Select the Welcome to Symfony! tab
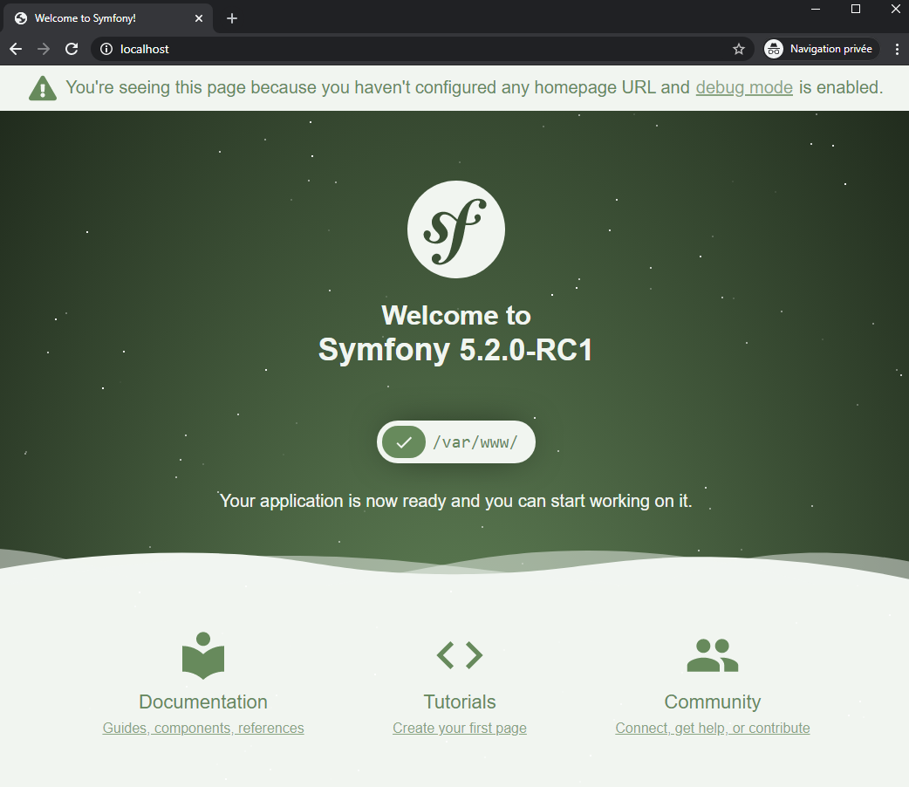Screen dimensions: 909x787 (108, 18)
